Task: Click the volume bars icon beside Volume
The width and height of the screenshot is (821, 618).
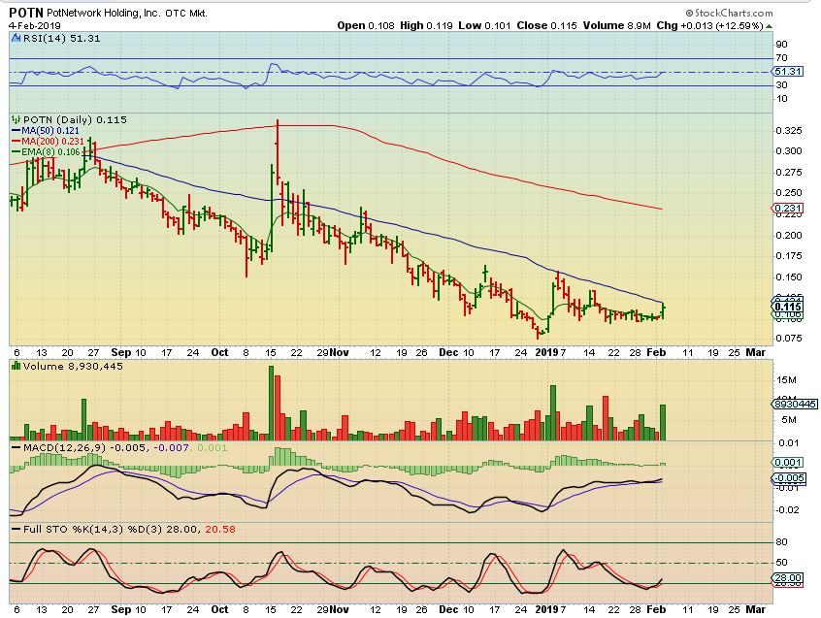Action: [x=16, y=367]
